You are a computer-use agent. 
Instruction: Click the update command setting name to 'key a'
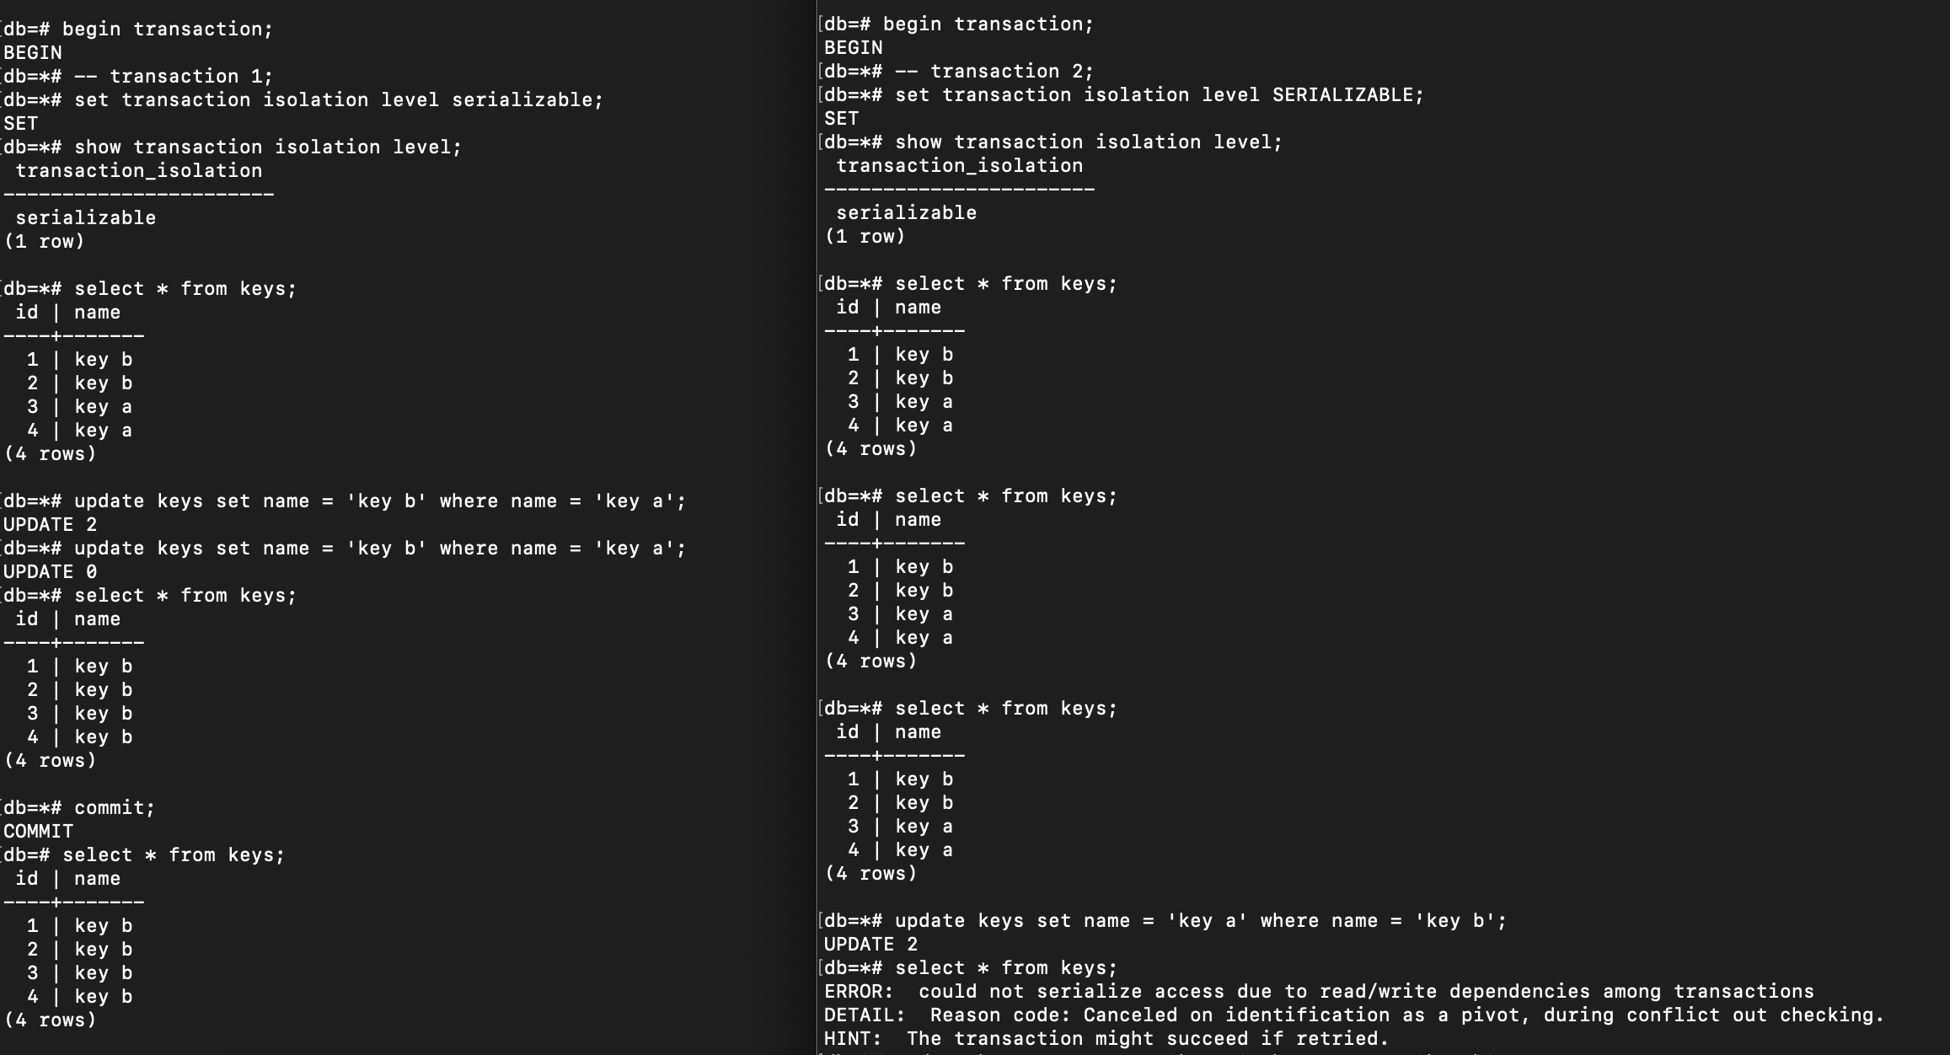tap(1201, 920)
